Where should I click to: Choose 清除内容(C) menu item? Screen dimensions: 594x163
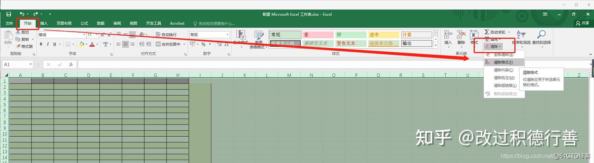pyautogui.click(x=504, y=70)
